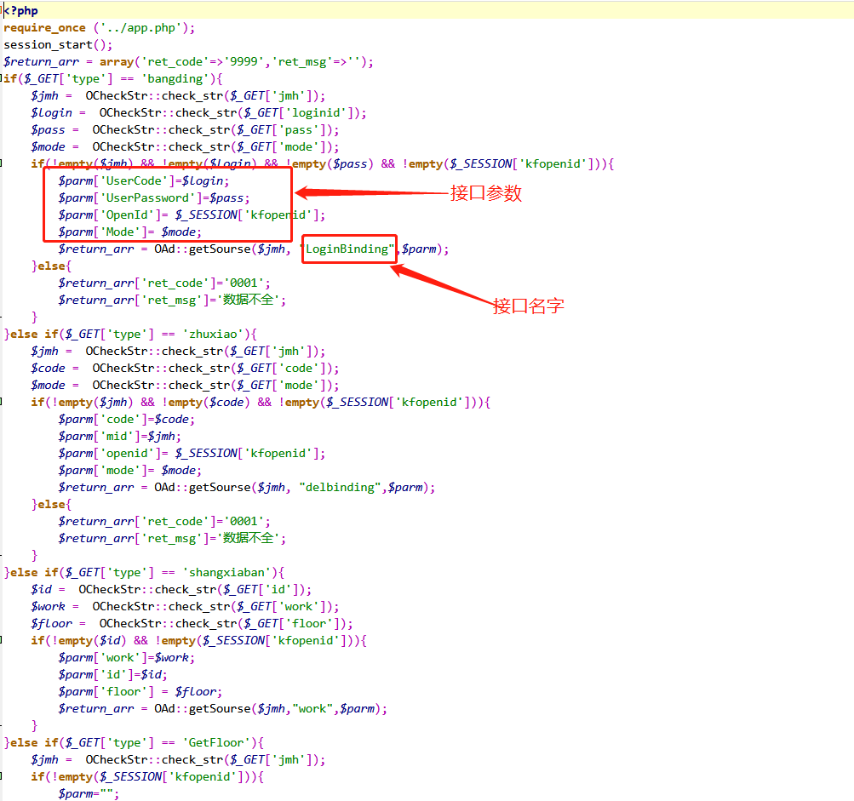Click the if(!empty($jmh) && !empty($code) condition
854x801 pixels.
coord(261,403)
